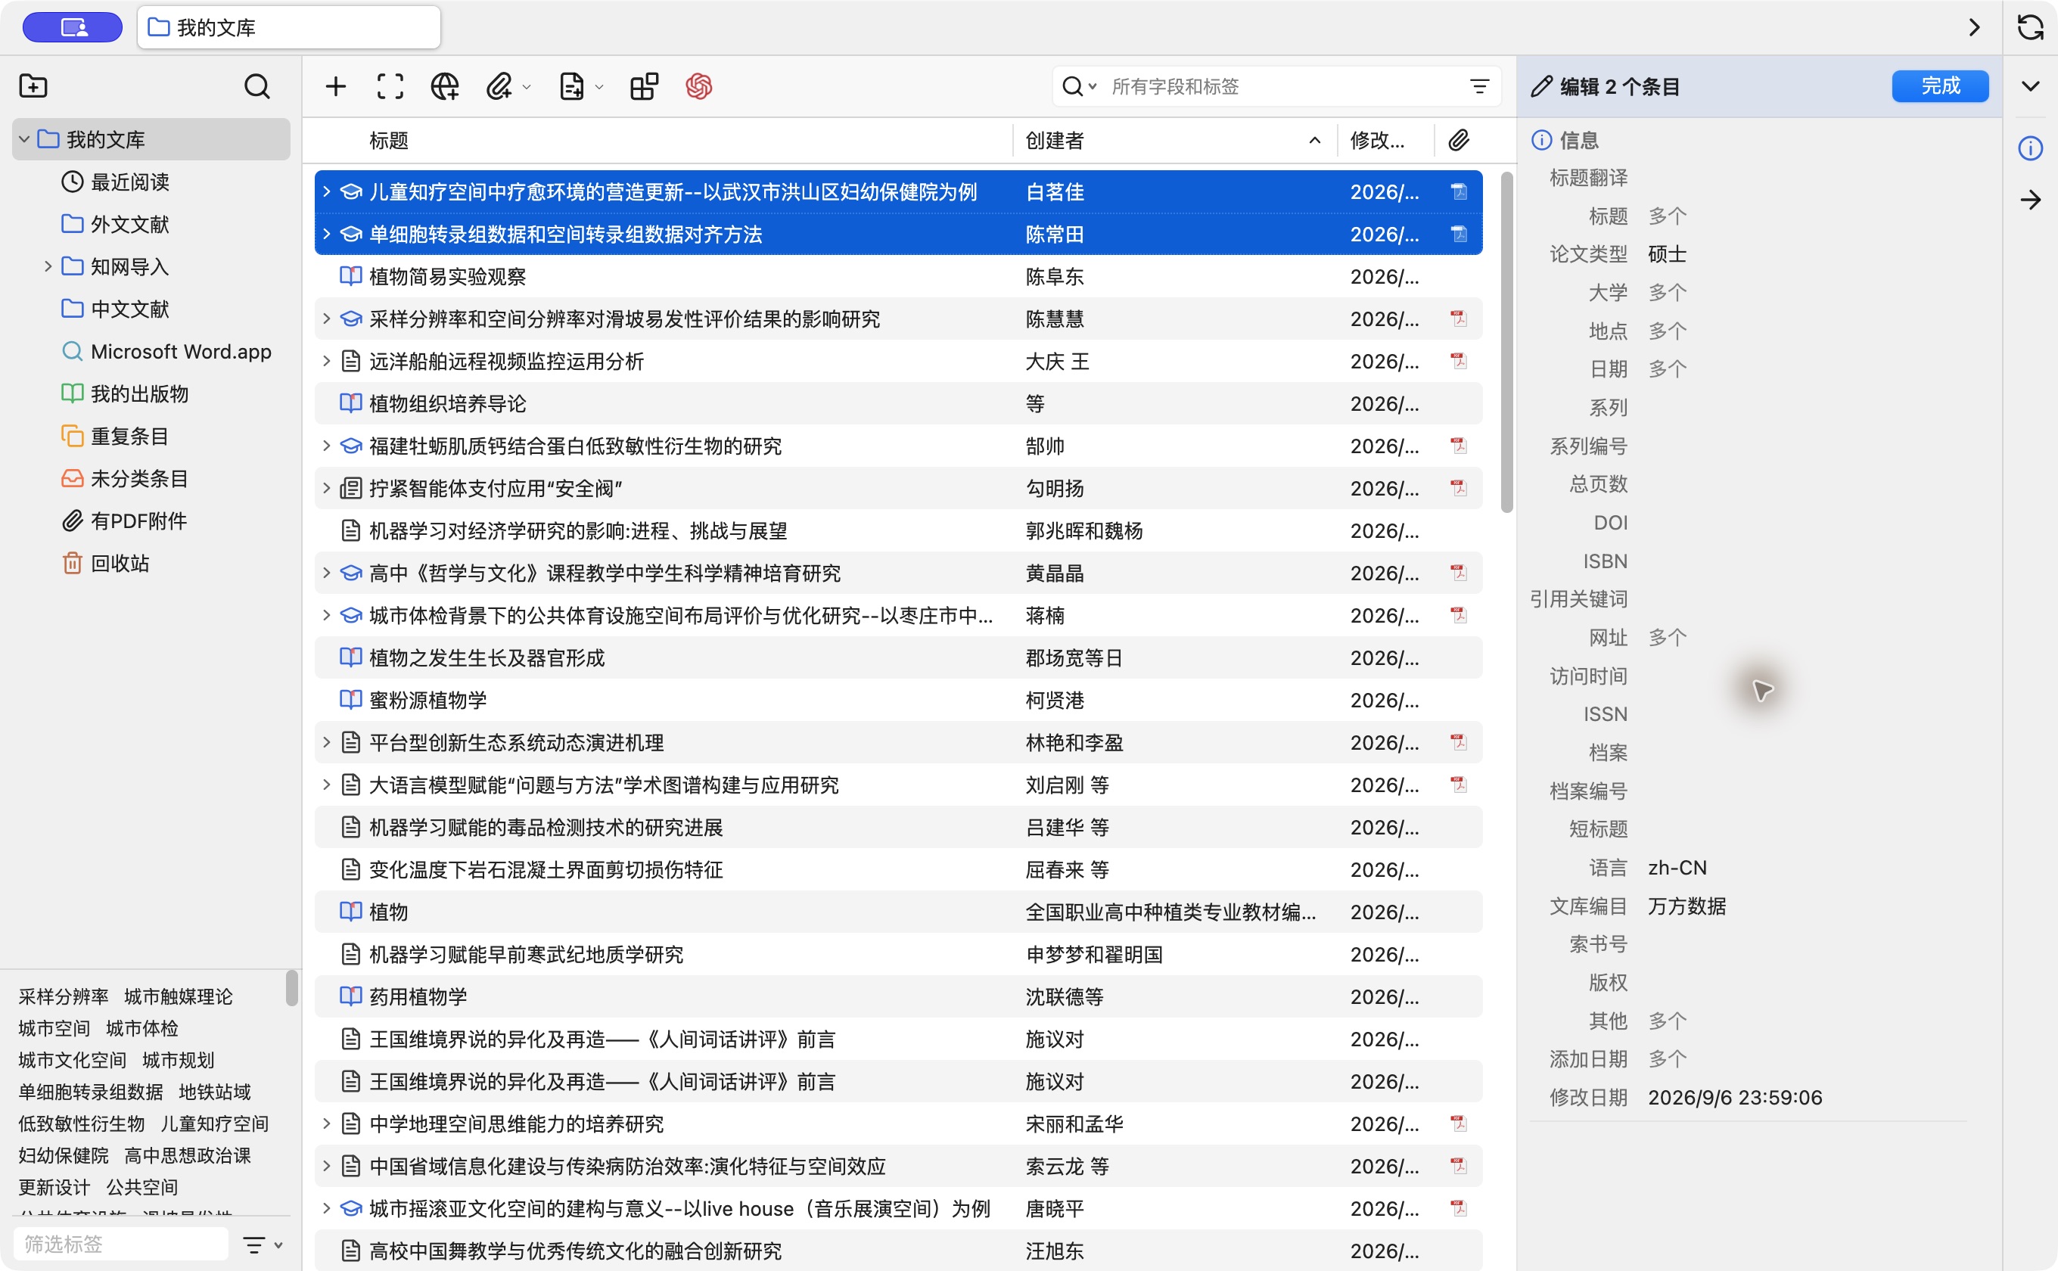Viewport: 2058px width, 1271px height.
Task: Open the 外文文献 collection
Action: point(129,224)
